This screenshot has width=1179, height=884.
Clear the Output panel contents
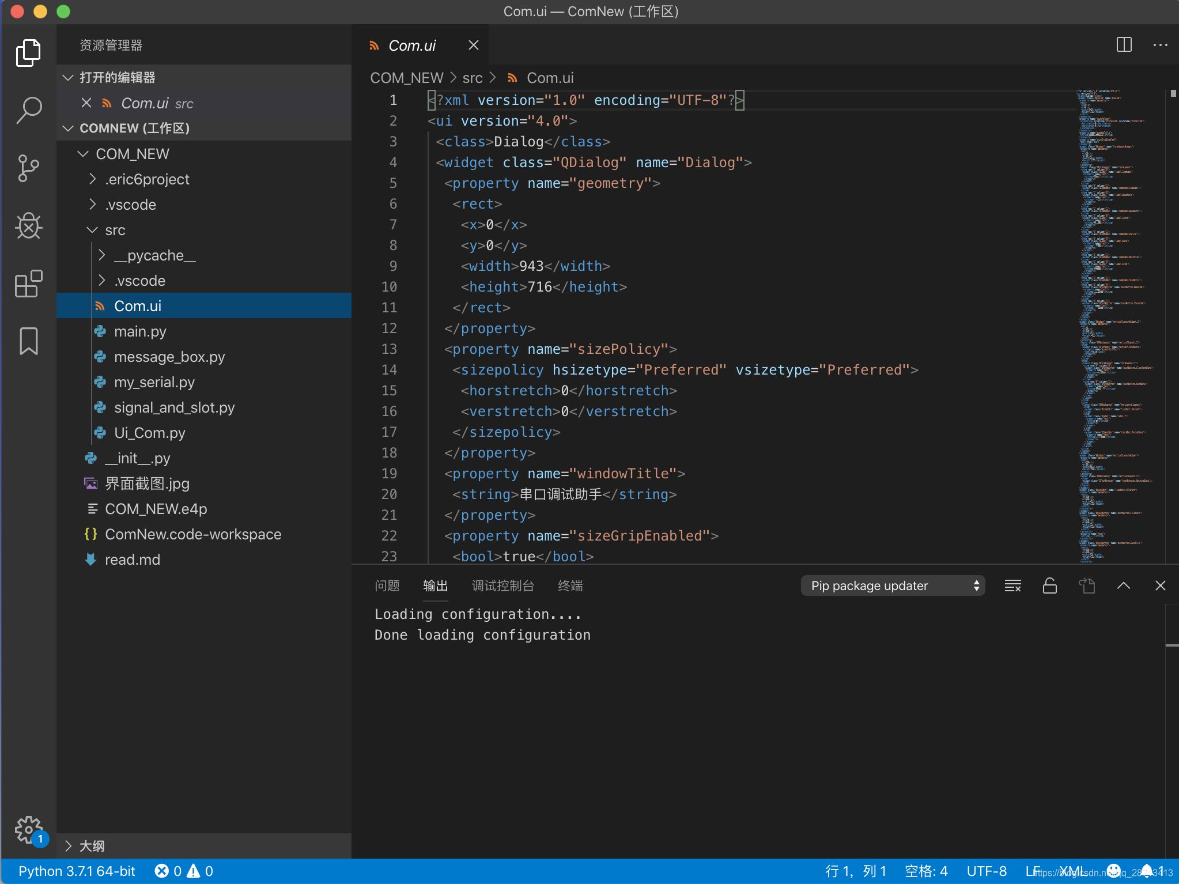coord(1012,585)
